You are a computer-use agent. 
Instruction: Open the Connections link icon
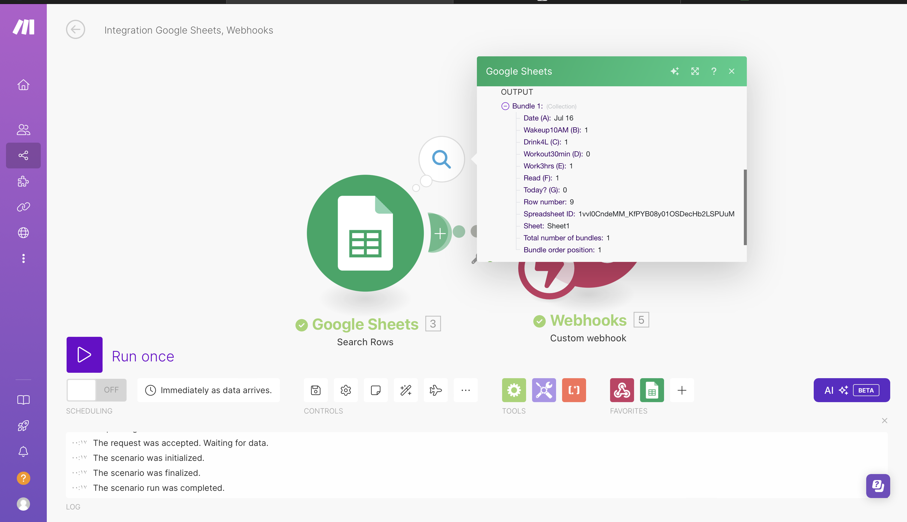point(23,207)
